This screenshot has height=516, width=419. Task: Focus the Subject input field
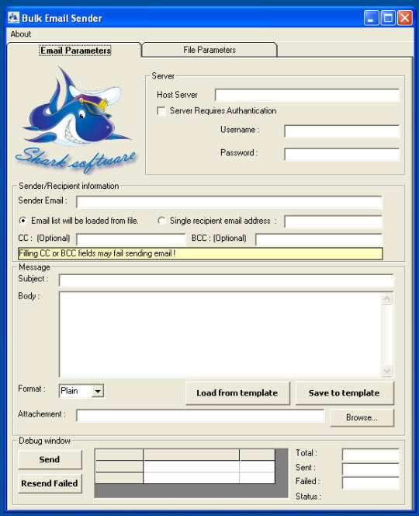click(226, 281)
